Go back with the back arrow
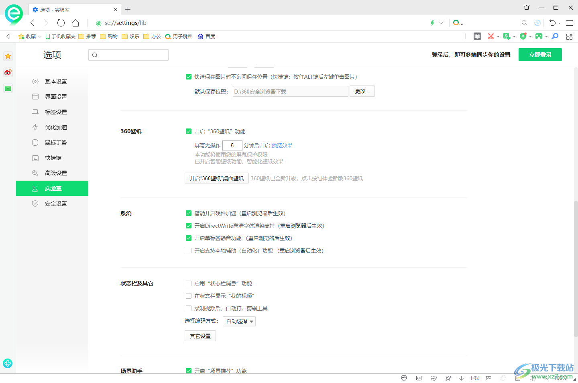This screenshot has width=578, height=383. (x=33, y=23)
